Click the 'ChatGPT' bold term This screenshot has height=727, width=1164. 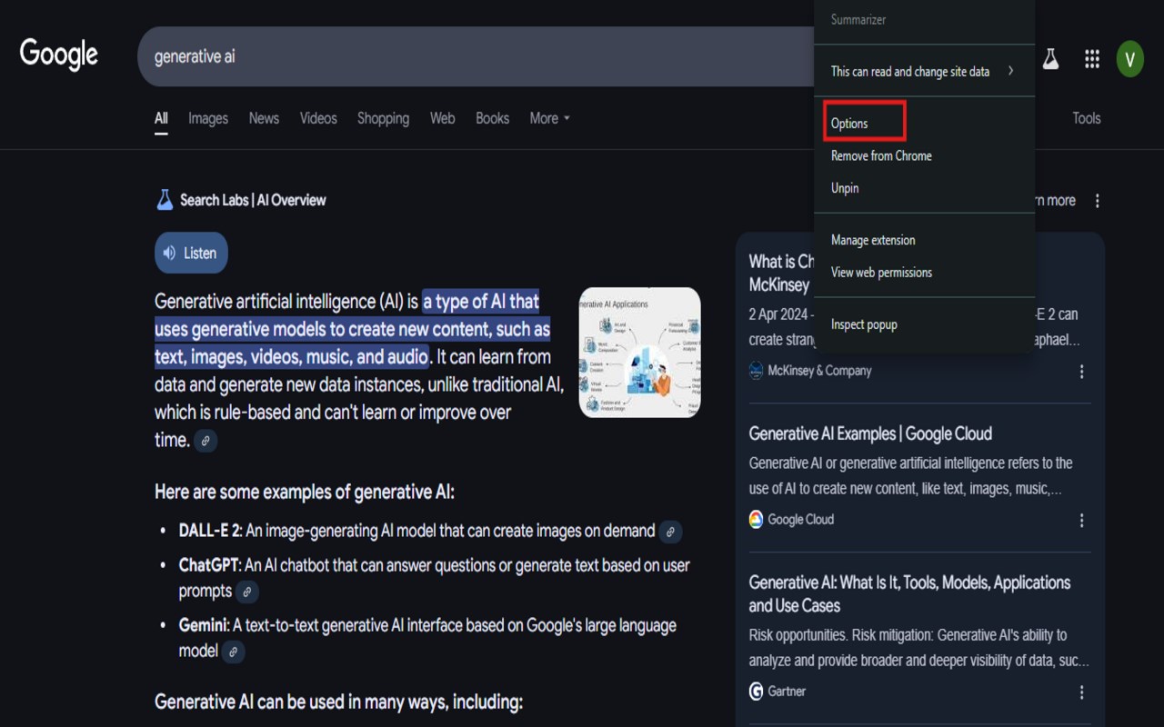pyautogui.click(x=209, y=565)
